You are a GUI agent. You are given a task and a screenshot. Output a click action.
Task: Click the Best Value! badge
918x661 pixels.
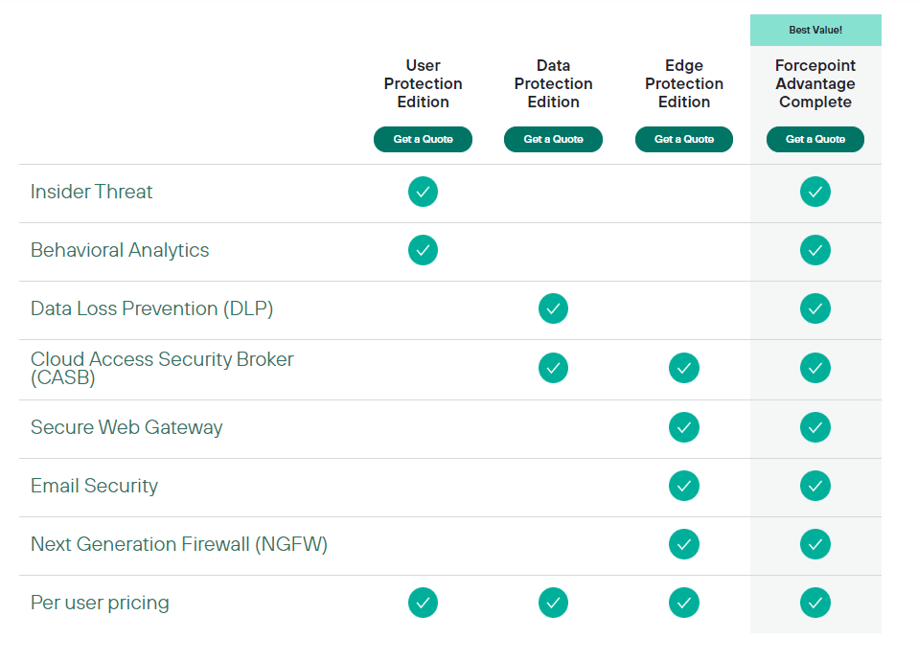[x=815, y=30]
